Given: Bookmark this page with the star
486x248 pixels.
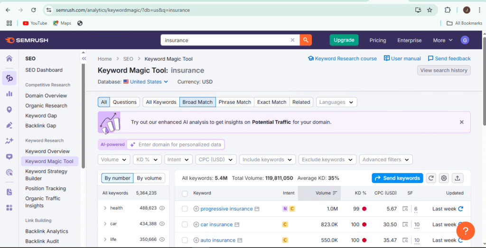Looking at the screenshot, I should [430, 10].
